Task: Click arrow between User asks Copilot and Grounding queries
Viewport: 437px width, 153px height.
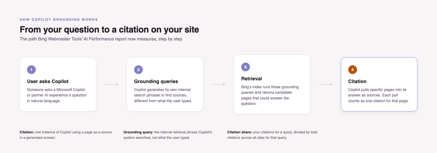Action: point(111,84)
